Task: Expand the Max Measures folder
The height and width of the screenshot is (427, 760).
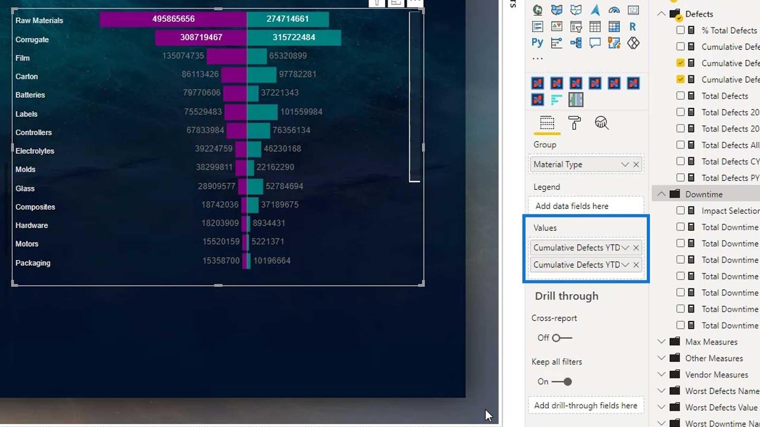Action: pos(661,342)
